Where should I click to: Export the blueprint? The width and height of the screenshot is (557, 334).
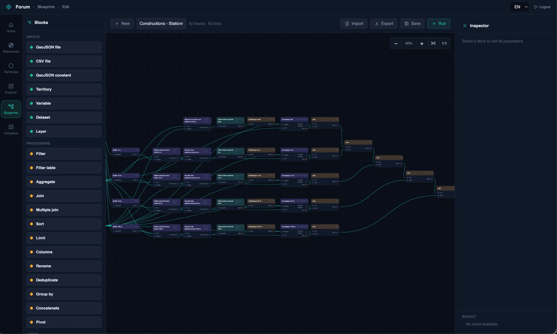(384, 24)
